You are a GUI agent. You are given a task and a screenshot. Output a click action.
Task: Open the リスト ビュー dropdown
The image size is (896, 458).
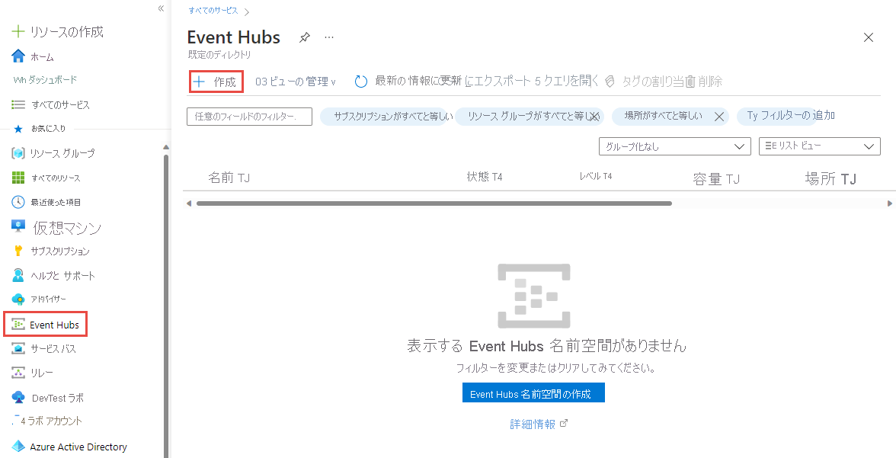coord(820,146)
